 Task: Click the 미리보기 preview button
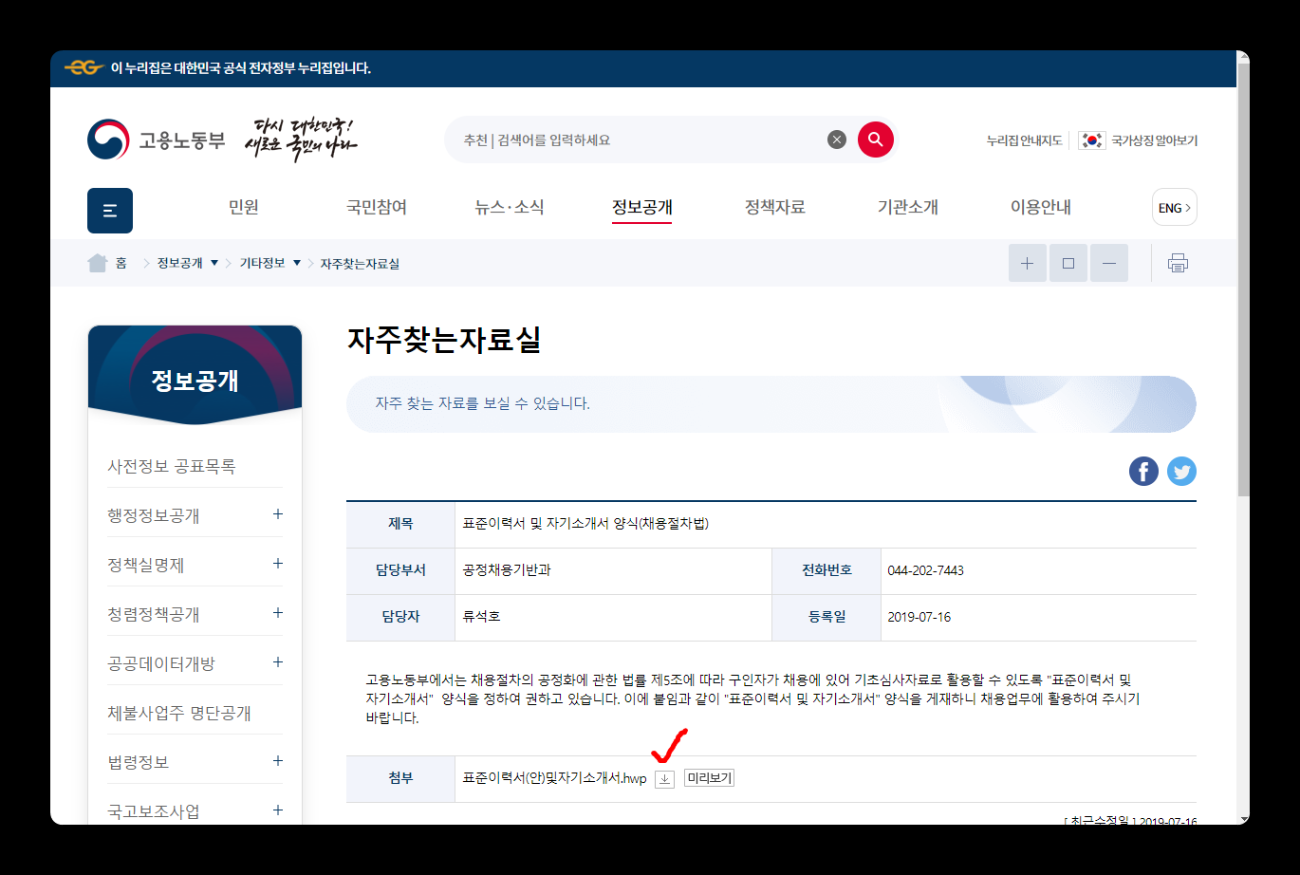(x=709, y=778)
